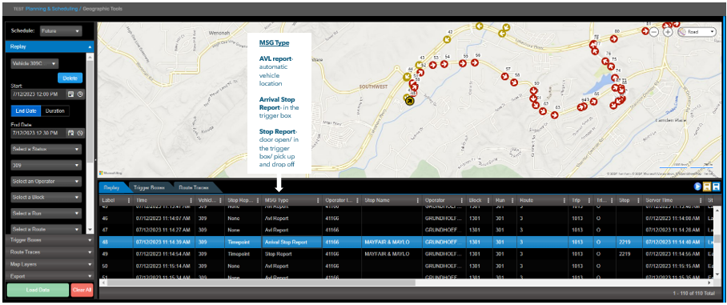Viewport: 727px width, 305px height.
Task: Open the Schedule Future dropdown
Action: (x=60, y=31)
